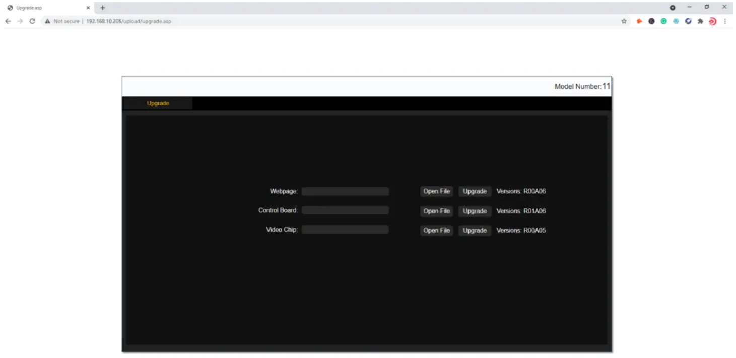This screenshot has height=358, width=736.
Task: Click the browser back arrow
Action: (x=8, y=21)
